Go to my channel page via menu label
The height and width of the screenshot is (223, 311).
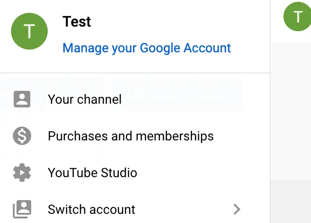point(85,99)
